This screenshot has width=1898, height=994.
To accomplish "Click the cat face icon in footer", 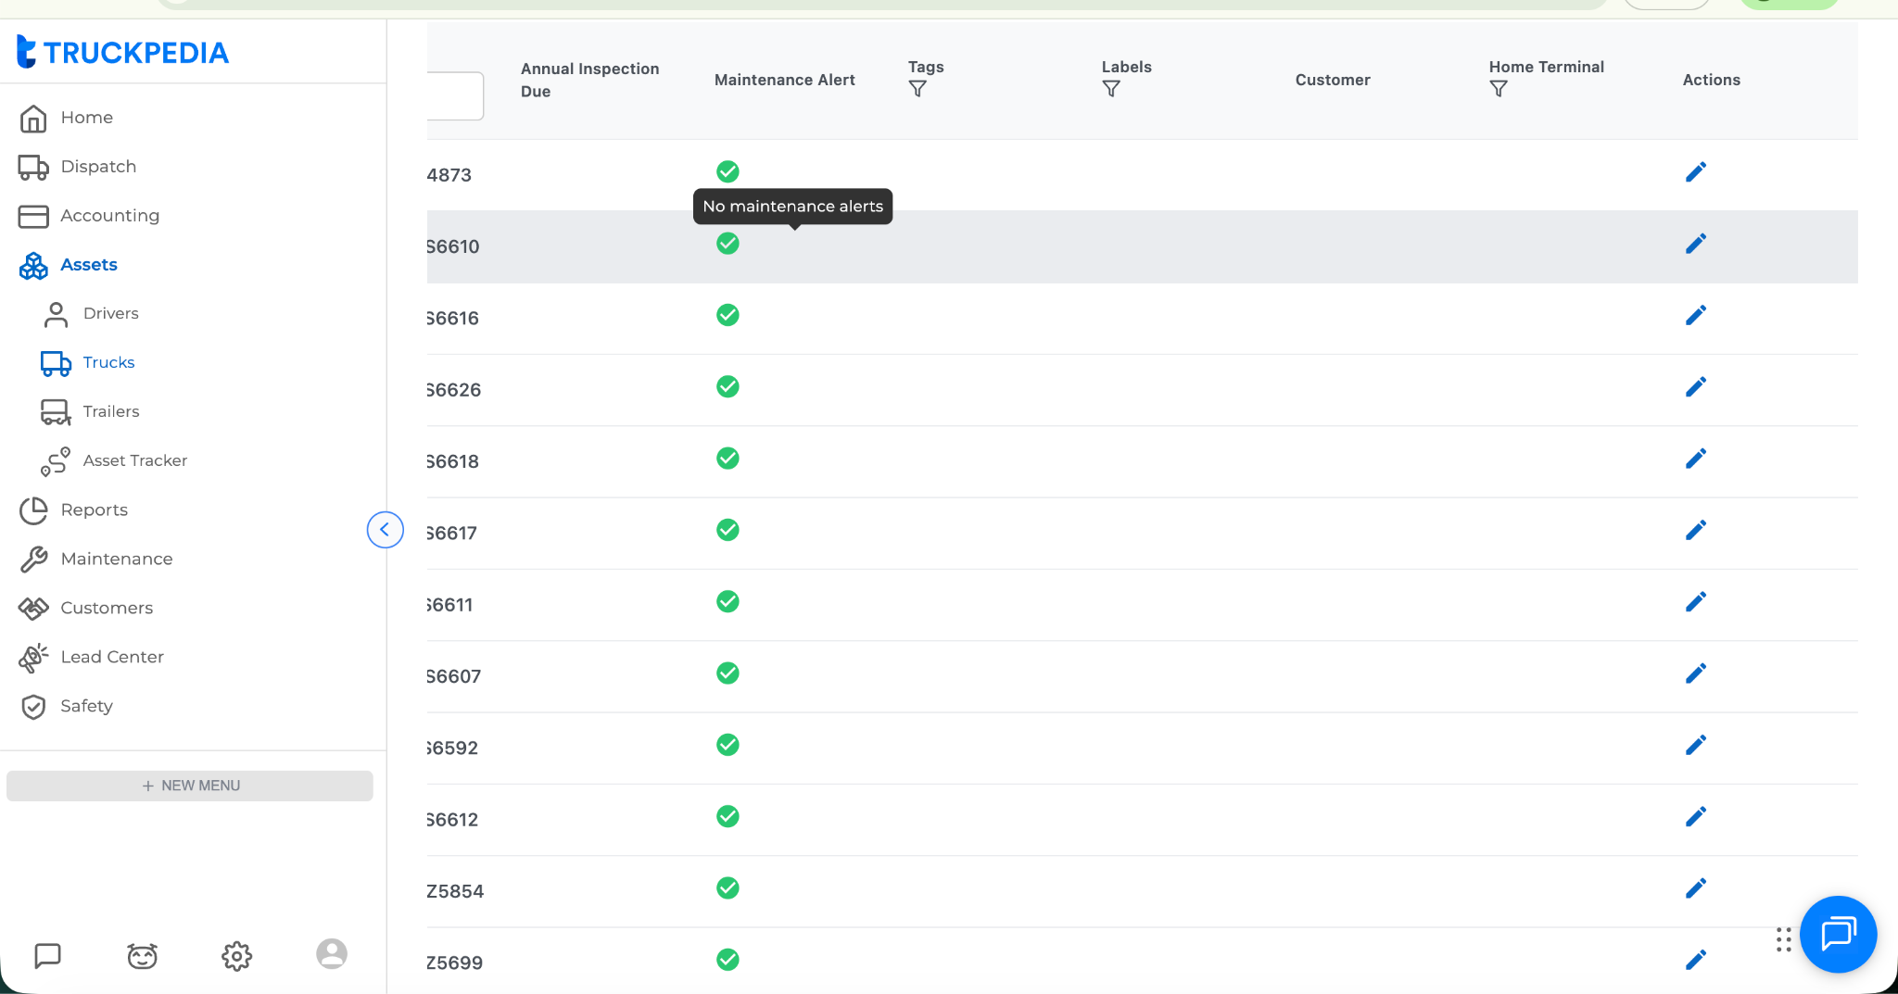I will [142, 956].
